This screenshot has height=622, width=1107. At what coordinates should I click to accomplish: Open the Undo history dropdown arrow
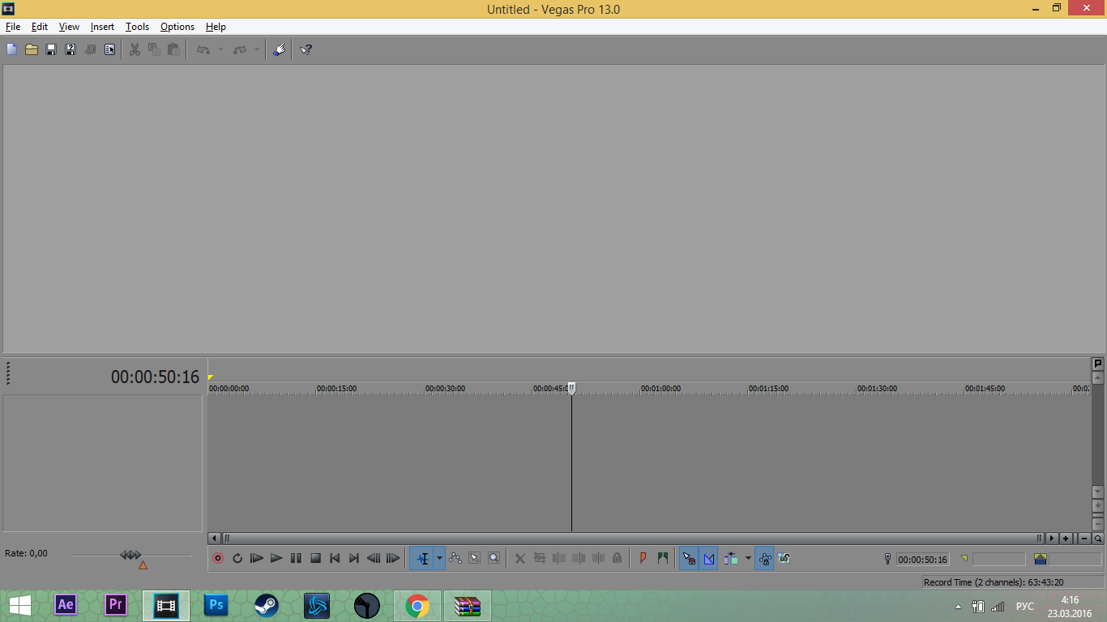220,49
